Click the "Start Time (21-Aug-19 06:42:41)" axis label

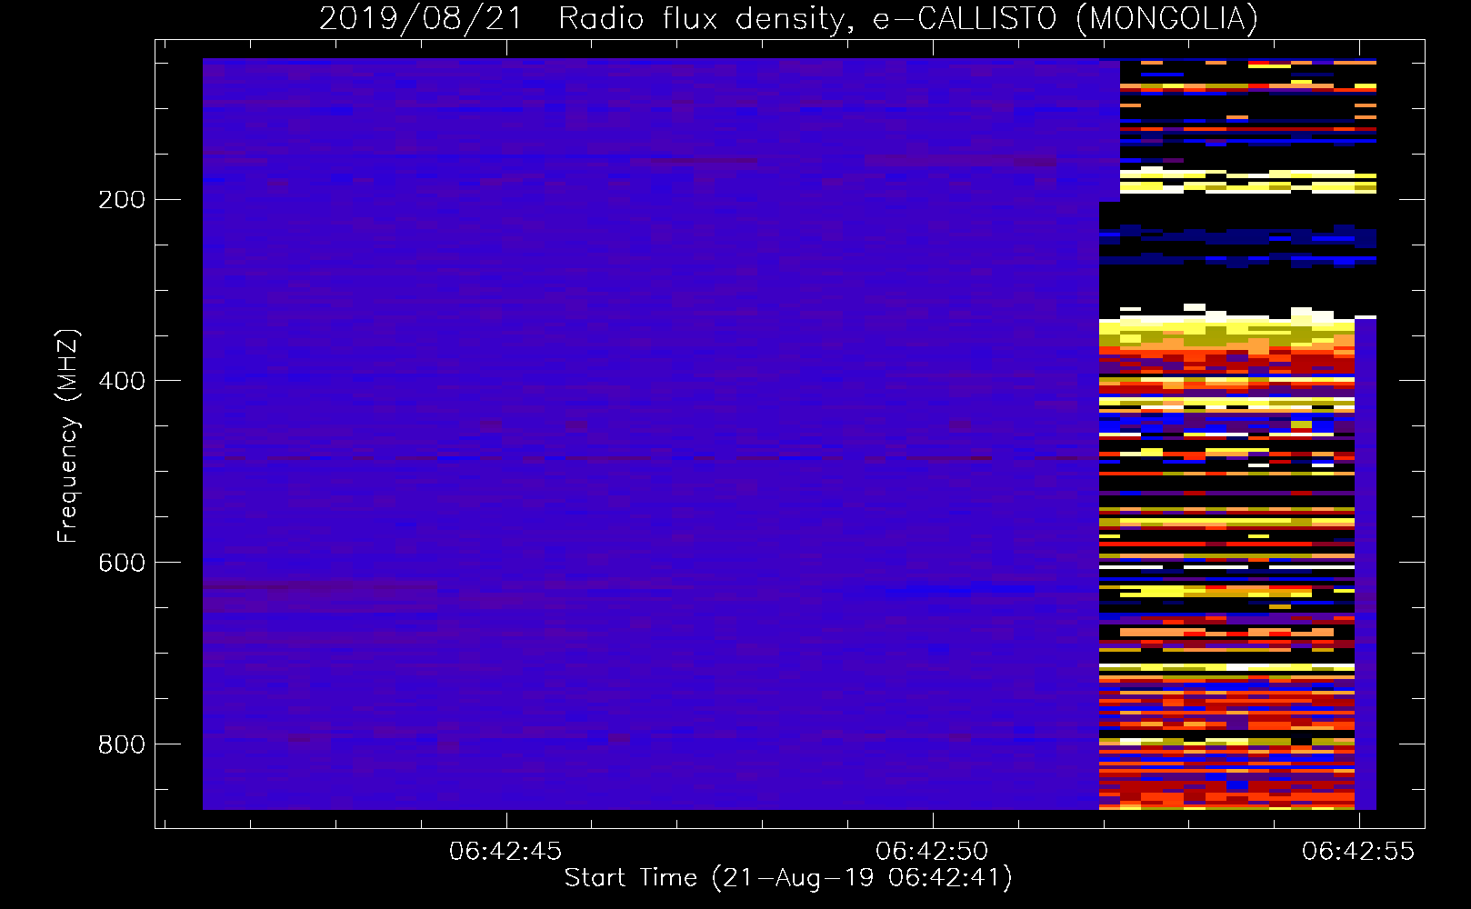click(x=789, y=878)
